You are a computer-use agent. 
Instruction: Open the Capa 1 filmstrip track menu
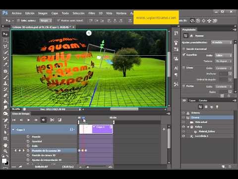tap(72, 129)
